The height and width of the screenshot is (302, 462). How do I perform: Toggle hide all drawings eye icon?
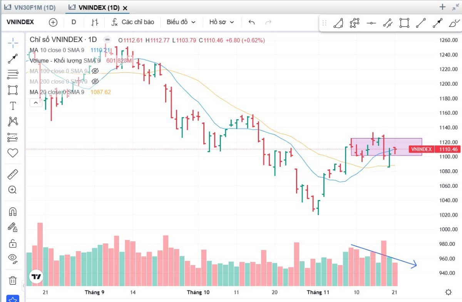click(x=13, y=258)
